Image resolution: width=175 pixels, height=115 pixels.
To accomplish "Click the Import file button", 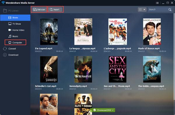I will 56,10.
